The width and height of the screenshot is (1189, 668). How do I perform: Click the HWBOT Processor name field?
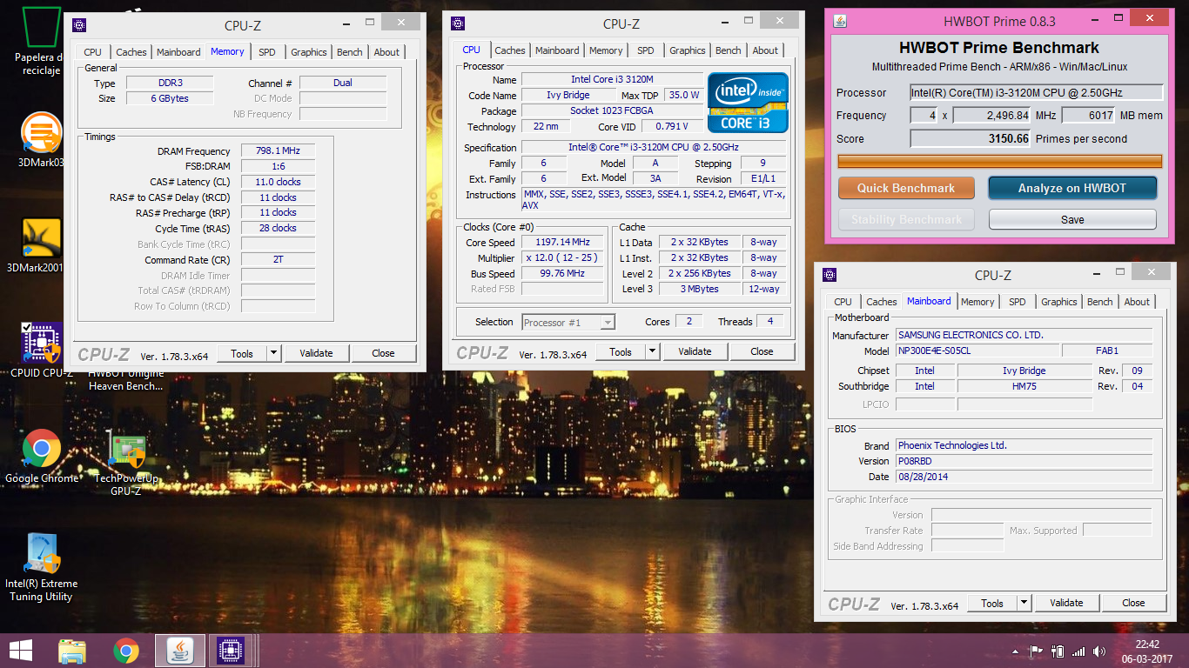pos(1037,93)
